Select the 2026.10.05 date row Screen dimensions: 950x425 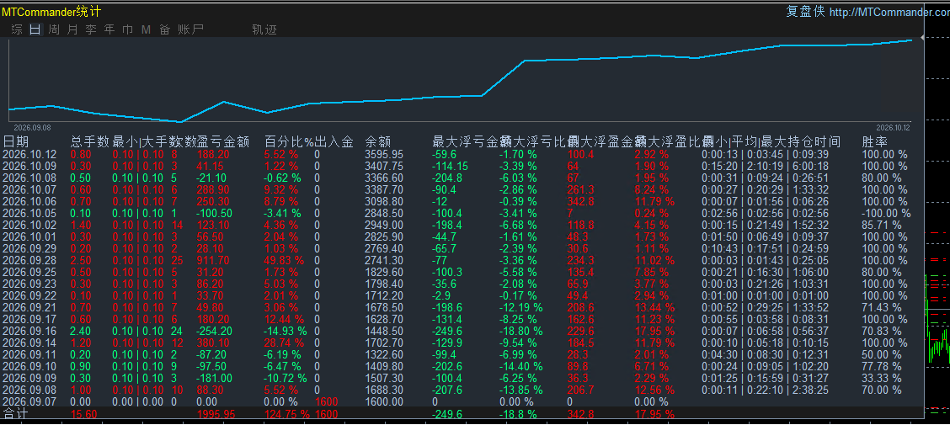click(29, 213)
